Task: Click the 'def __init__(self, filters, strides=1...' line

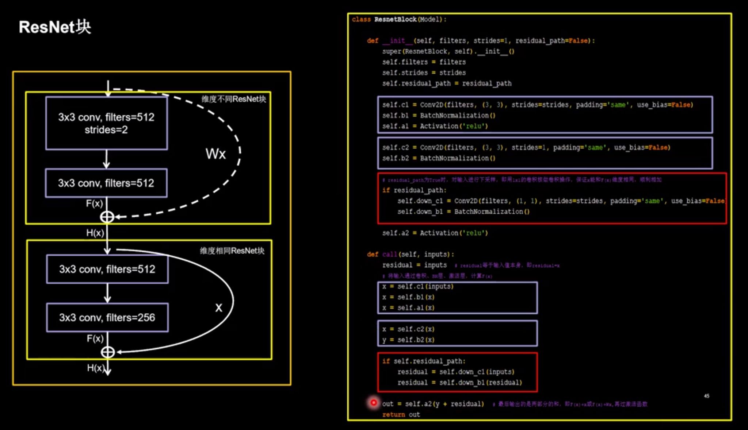Action: coord(481,41)
